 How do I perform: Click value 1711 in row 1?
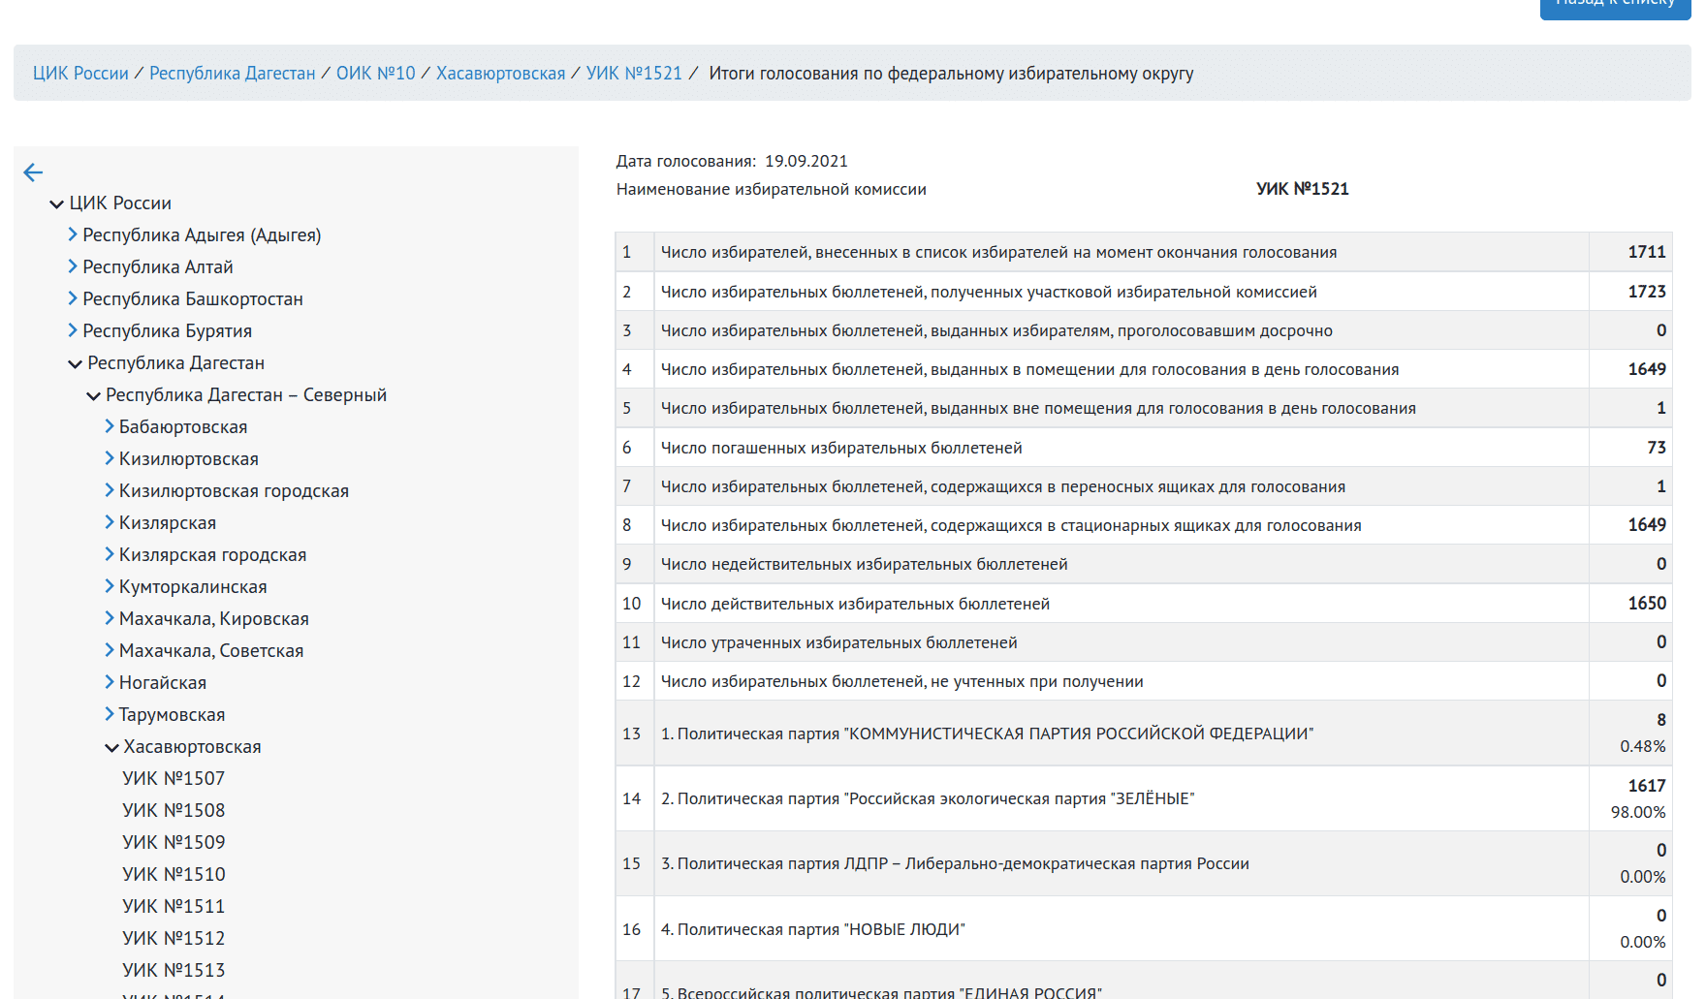click(x=1646, y=252)
